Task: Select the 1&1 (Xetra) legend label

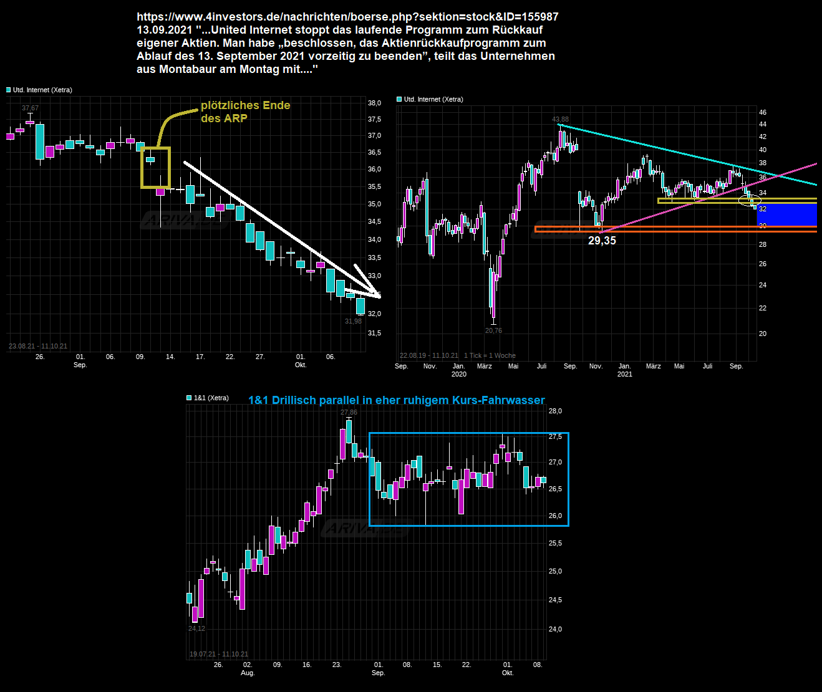Action: click(211, 398)
